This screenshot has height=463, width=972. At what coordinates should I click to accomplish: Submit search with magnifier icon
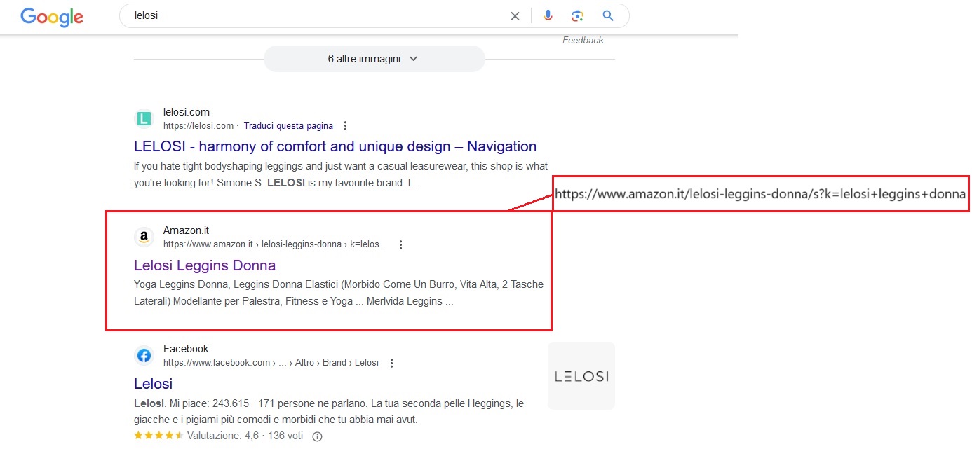[608, 16]
